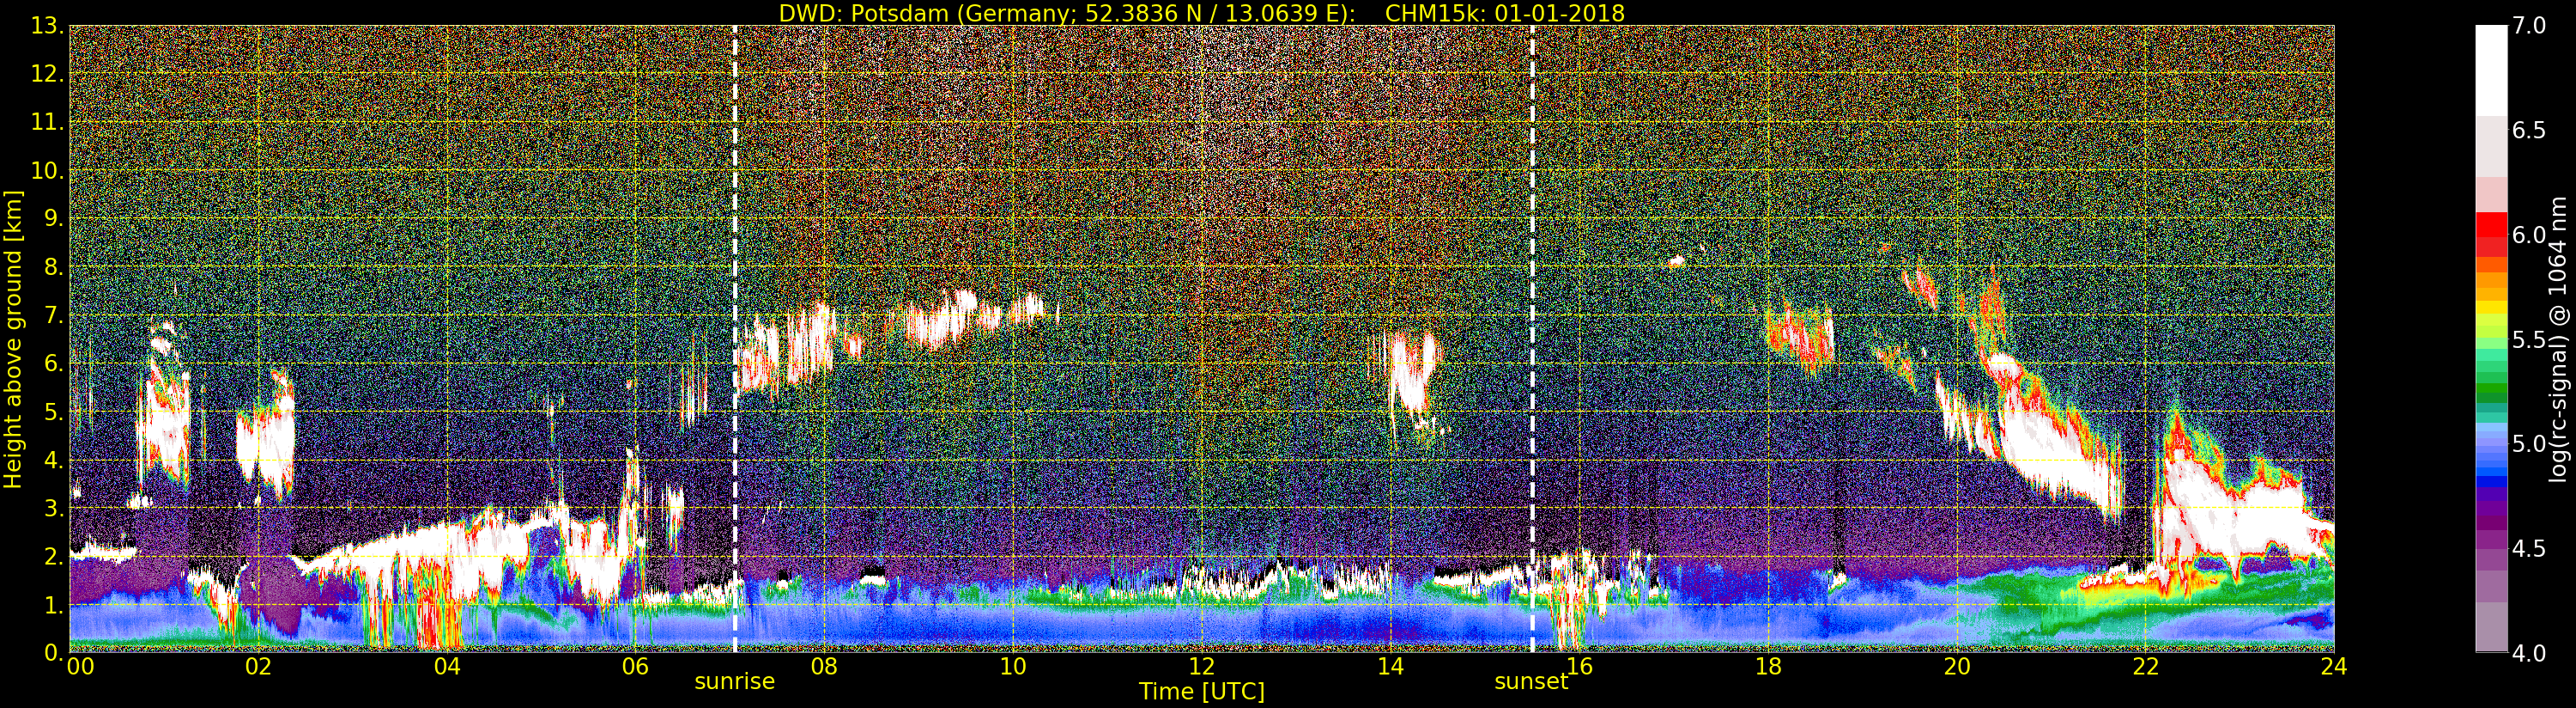Click the sunrise label below the time axis
Viewport: 2576px width, 708px height.
(x=734, y=682)
